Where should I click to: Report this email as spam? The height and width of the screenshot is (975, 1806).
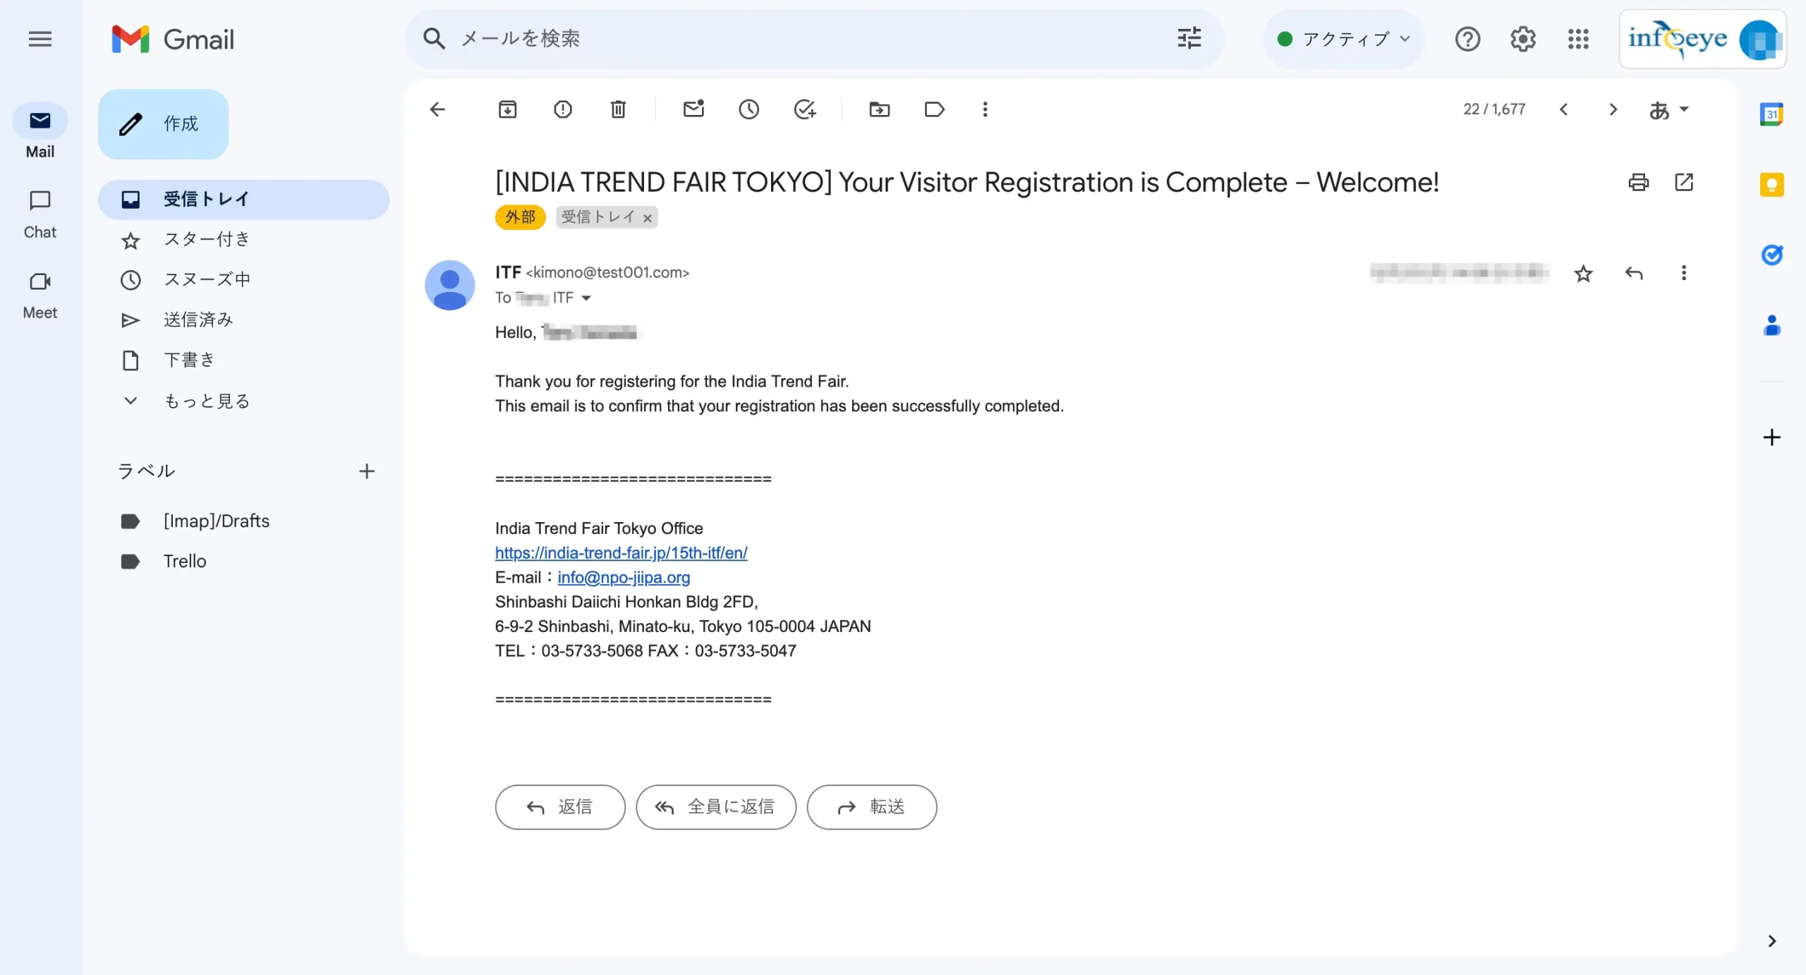pos(563,109)
